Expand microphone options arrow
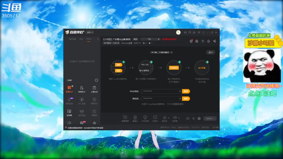The image size is (283, 159). click(x=169, y=118)
